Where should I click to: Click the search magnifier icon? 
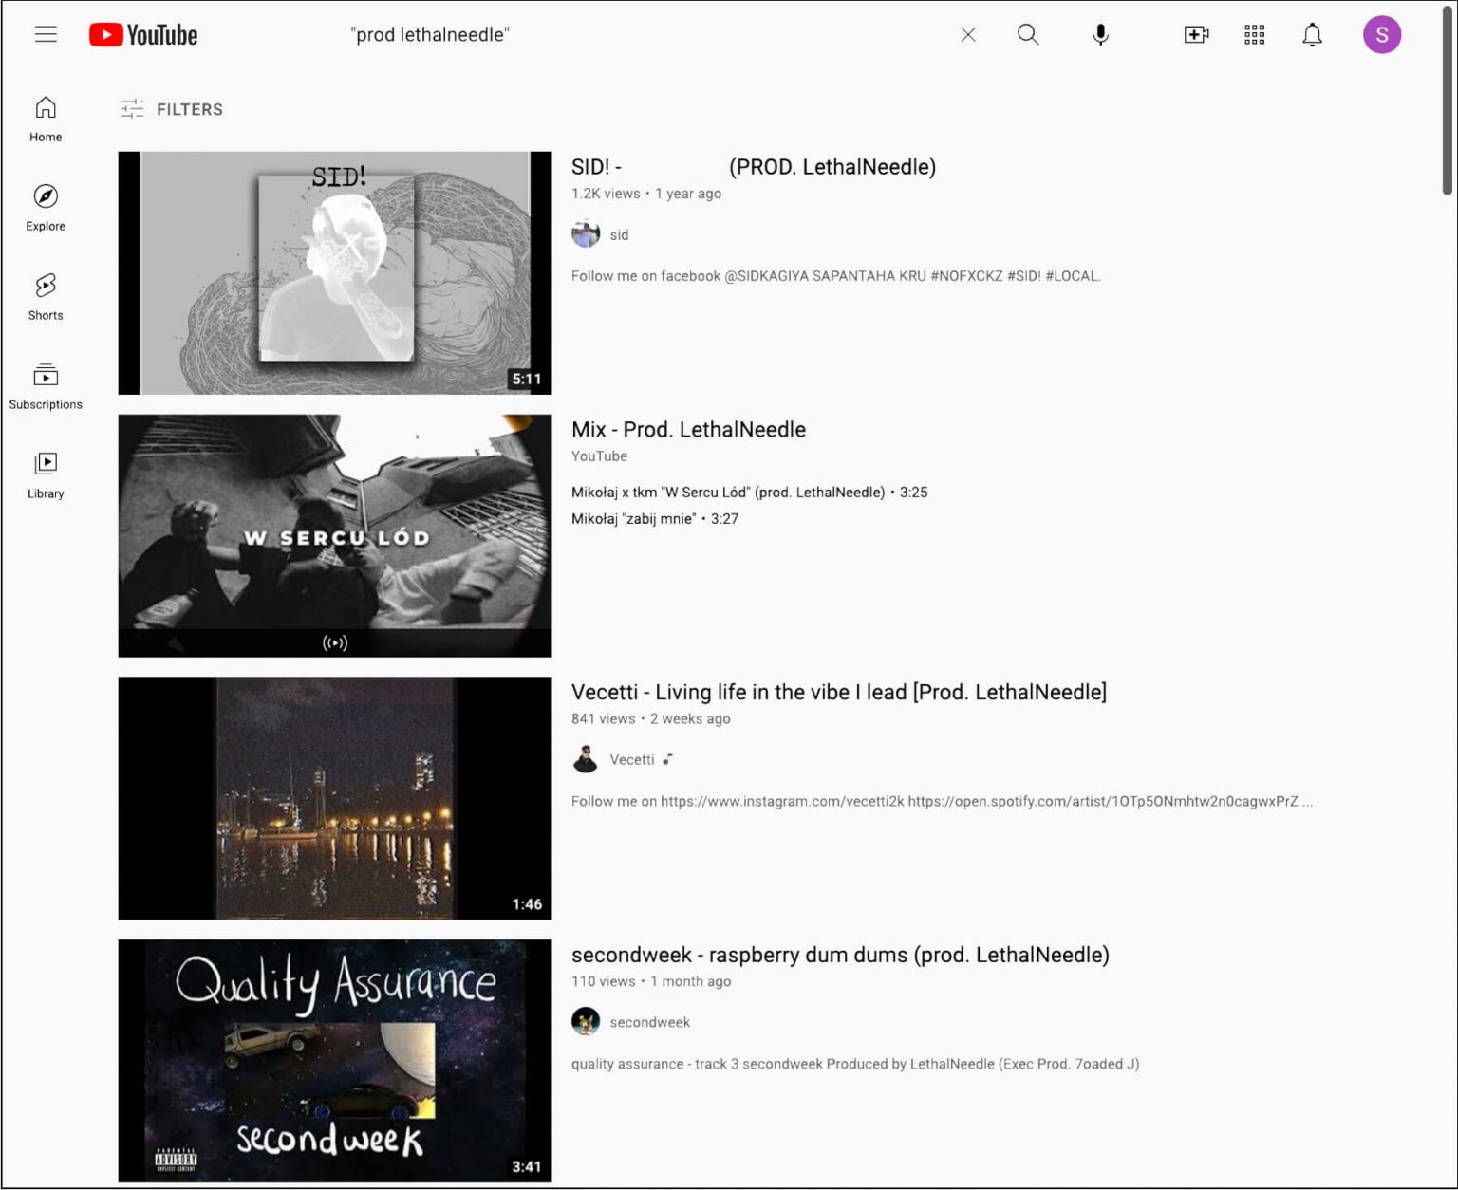tap(1027, 35)
